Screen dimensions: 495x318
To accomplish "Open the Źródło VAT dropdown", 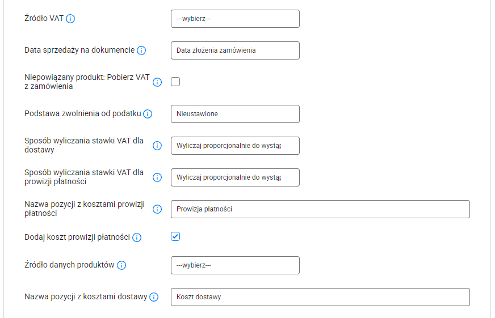I will tap(235, 19).
